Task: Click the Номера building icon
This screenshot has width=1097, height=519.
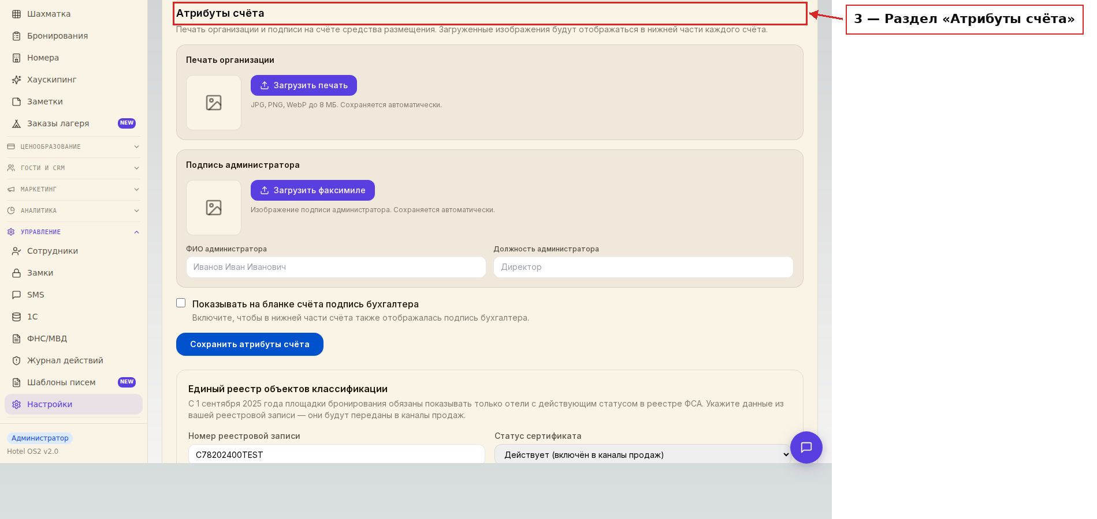Action: coord(16,58)
